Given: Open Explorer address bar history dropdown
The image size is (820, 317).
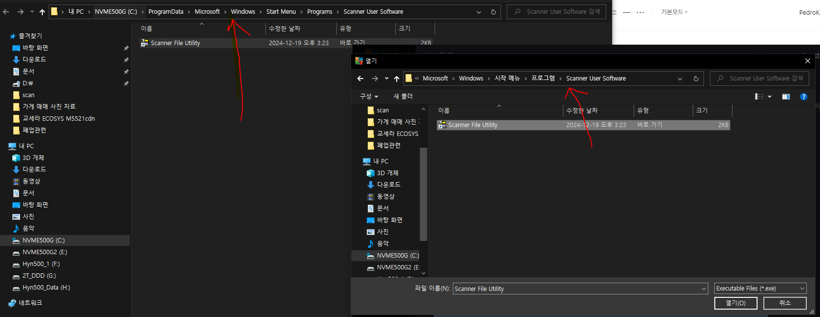Looking at the screenshot, I should click(x=479, y=12).
